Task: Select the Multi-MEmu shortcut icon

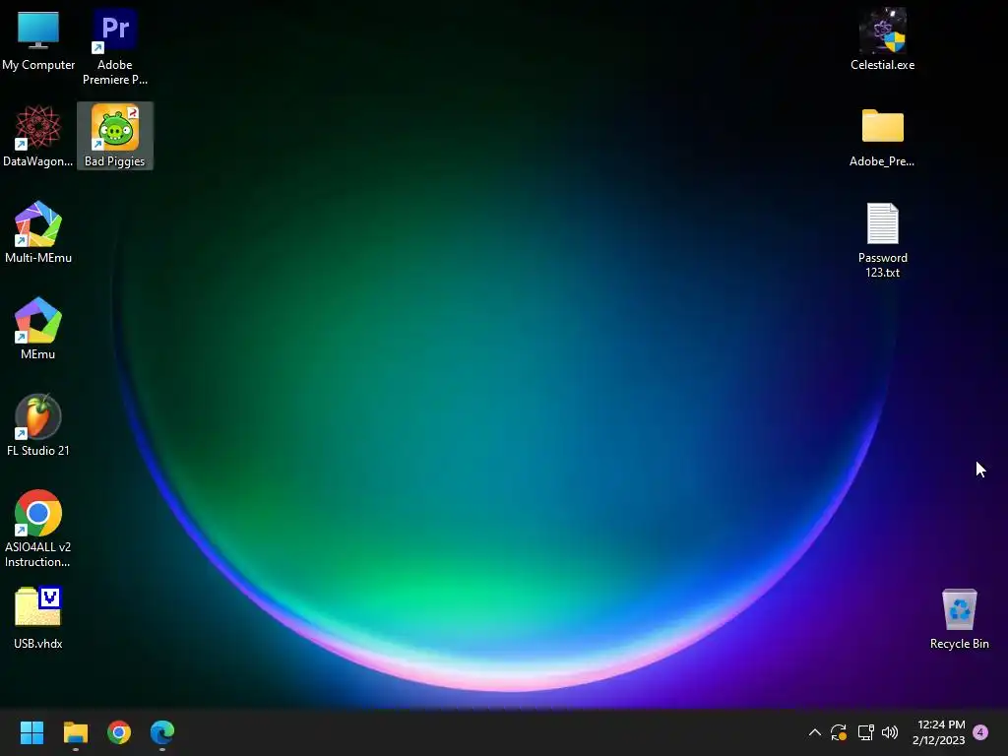Action: pos(38,232)
